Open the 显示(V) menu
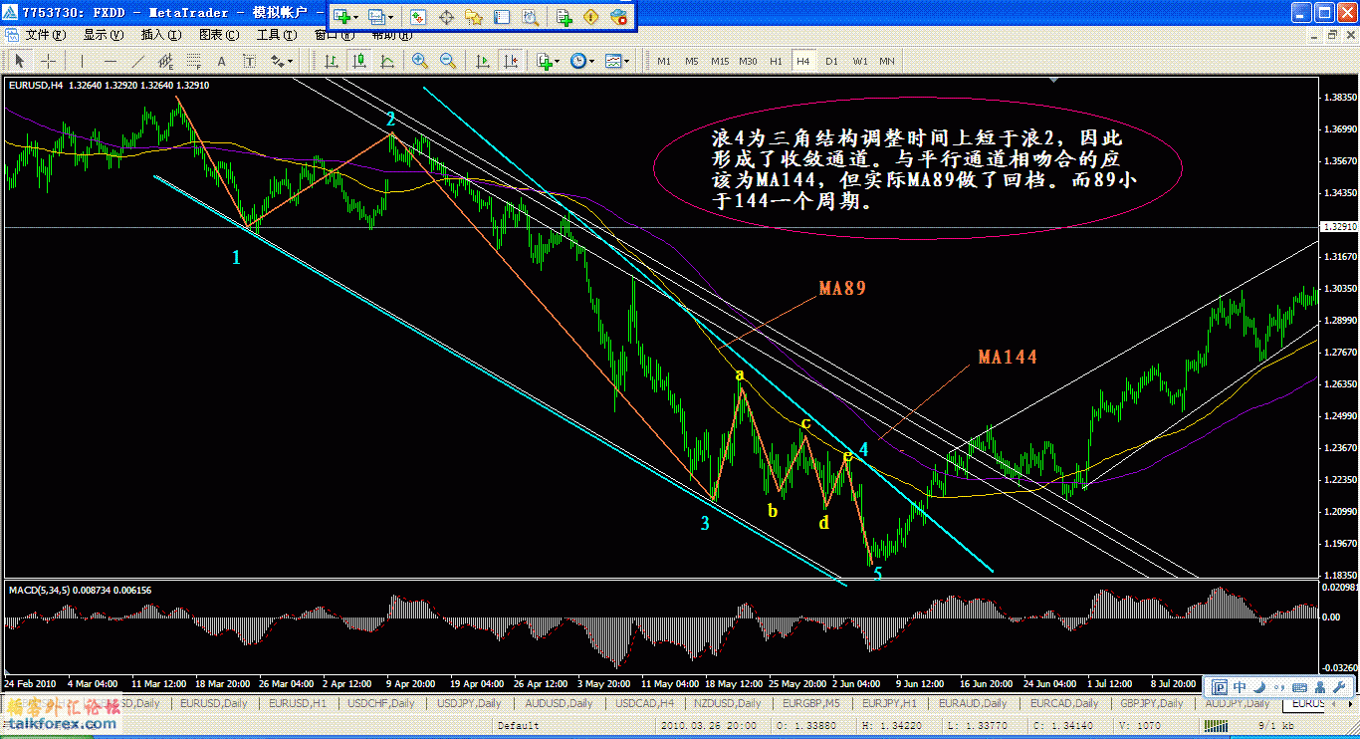 103,35
